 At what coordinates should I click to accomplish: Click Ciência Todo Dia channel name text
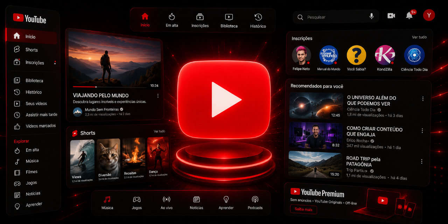[361, 110]
